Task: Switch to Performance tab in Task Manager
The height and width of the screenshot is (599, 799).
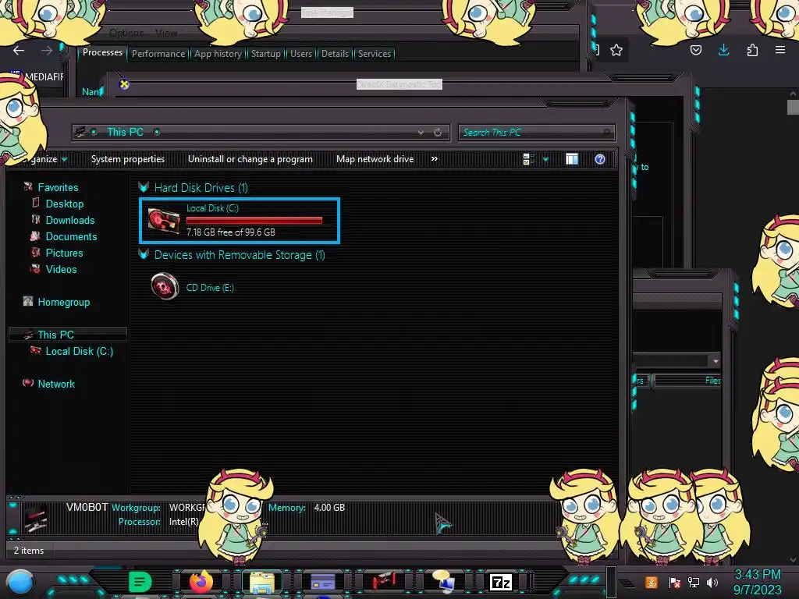Action: [158, 54]
